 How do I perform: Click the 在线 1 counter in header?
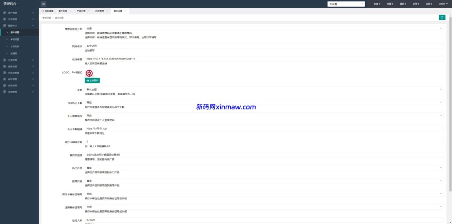pyautogui.click(x=376, y=4)
